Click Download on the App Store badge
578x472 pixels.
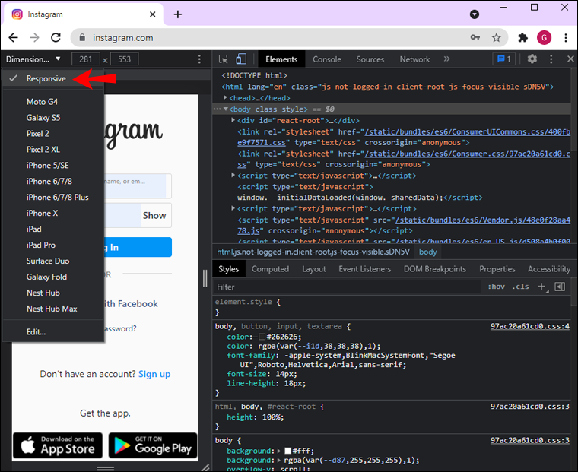pos(58,445)
